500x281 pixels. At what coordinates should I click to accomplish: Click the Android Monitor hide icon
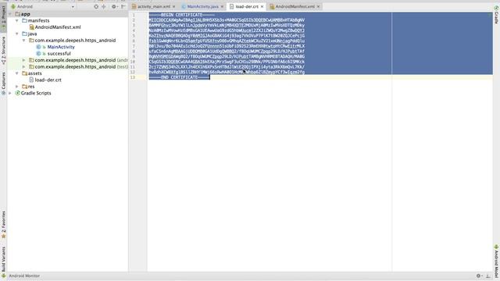point(488,276)
